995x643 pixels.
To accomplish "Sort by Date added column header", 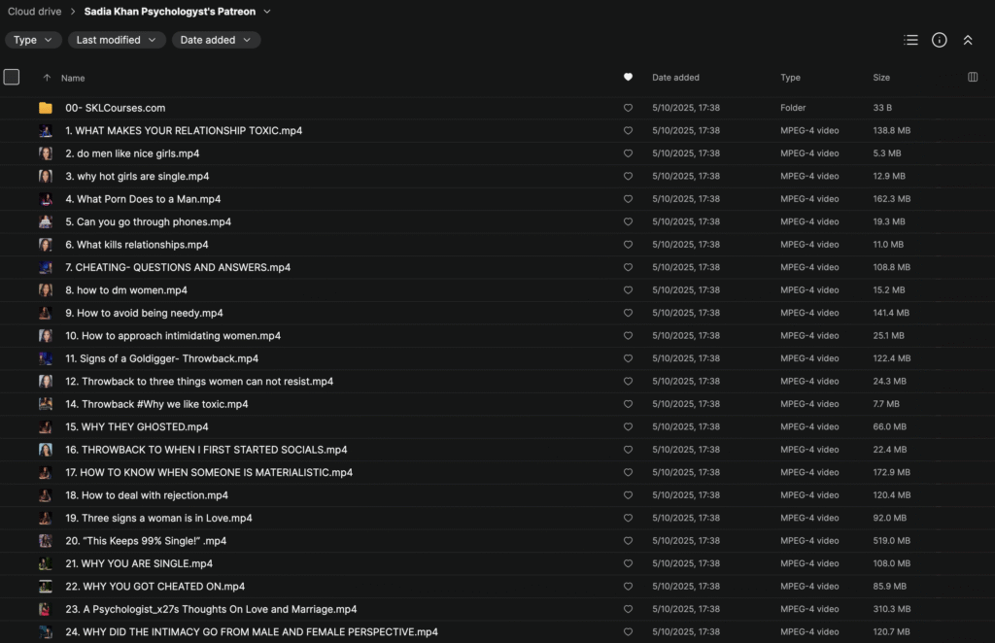I will pos(675,78).
